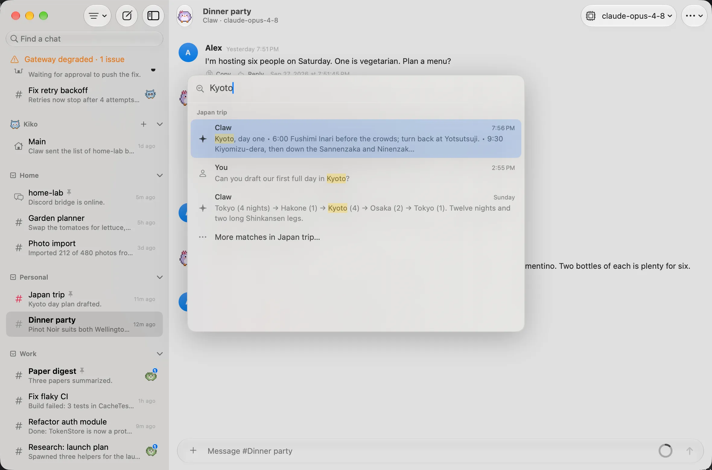
Task: Start a new chat with compose icon
Action: coord(127,16)
